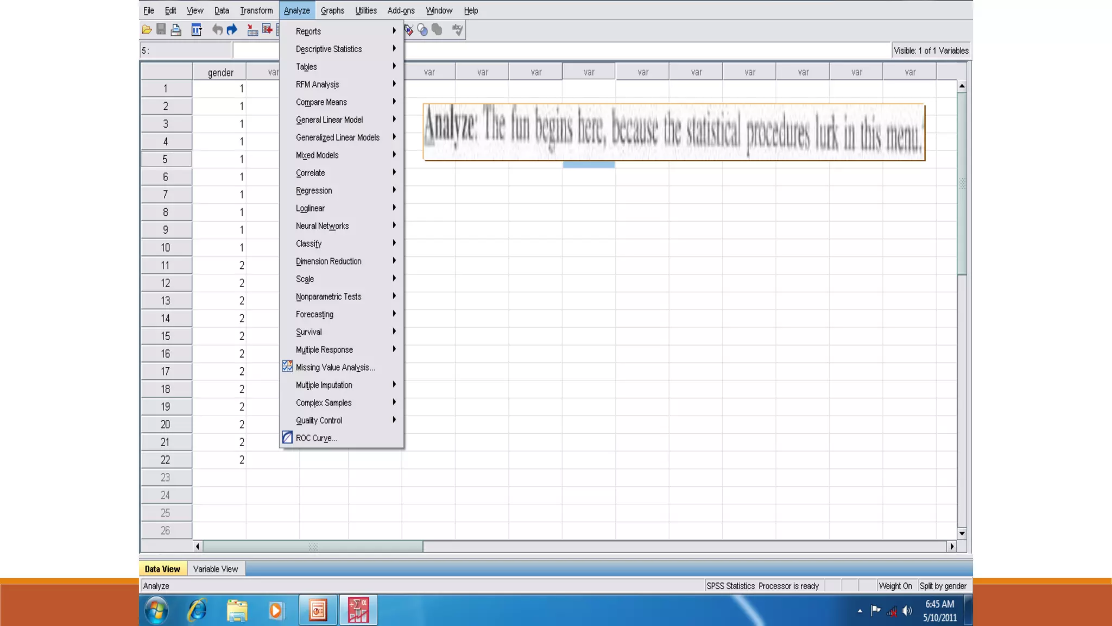
Task: Open the Graphs menu
Action: tap(332, 10)
